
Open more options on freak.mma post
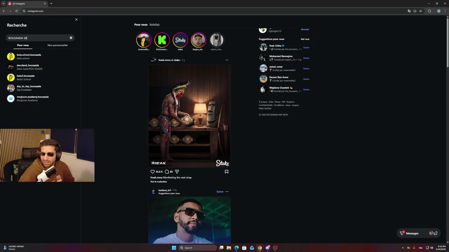tap(227, 60)
